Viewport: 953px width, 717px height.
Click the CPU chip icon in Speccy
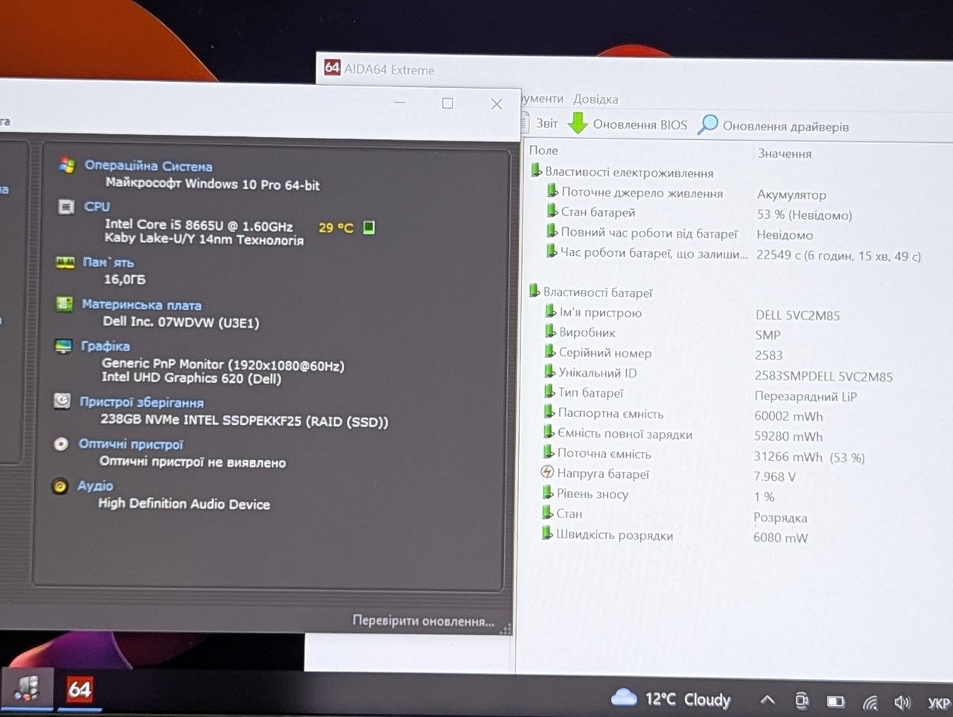tap(66, 206)
